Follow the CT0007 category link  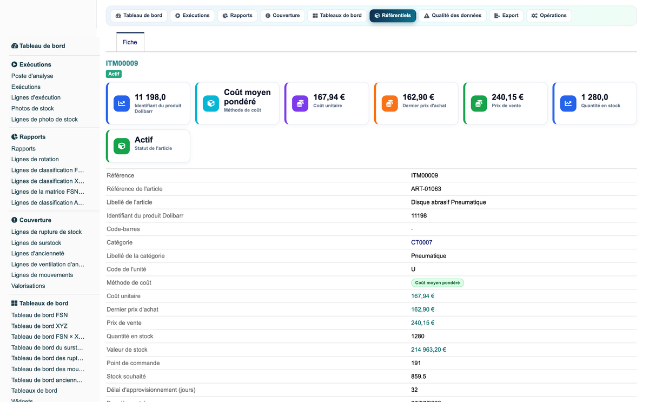[x=421, y=243]
